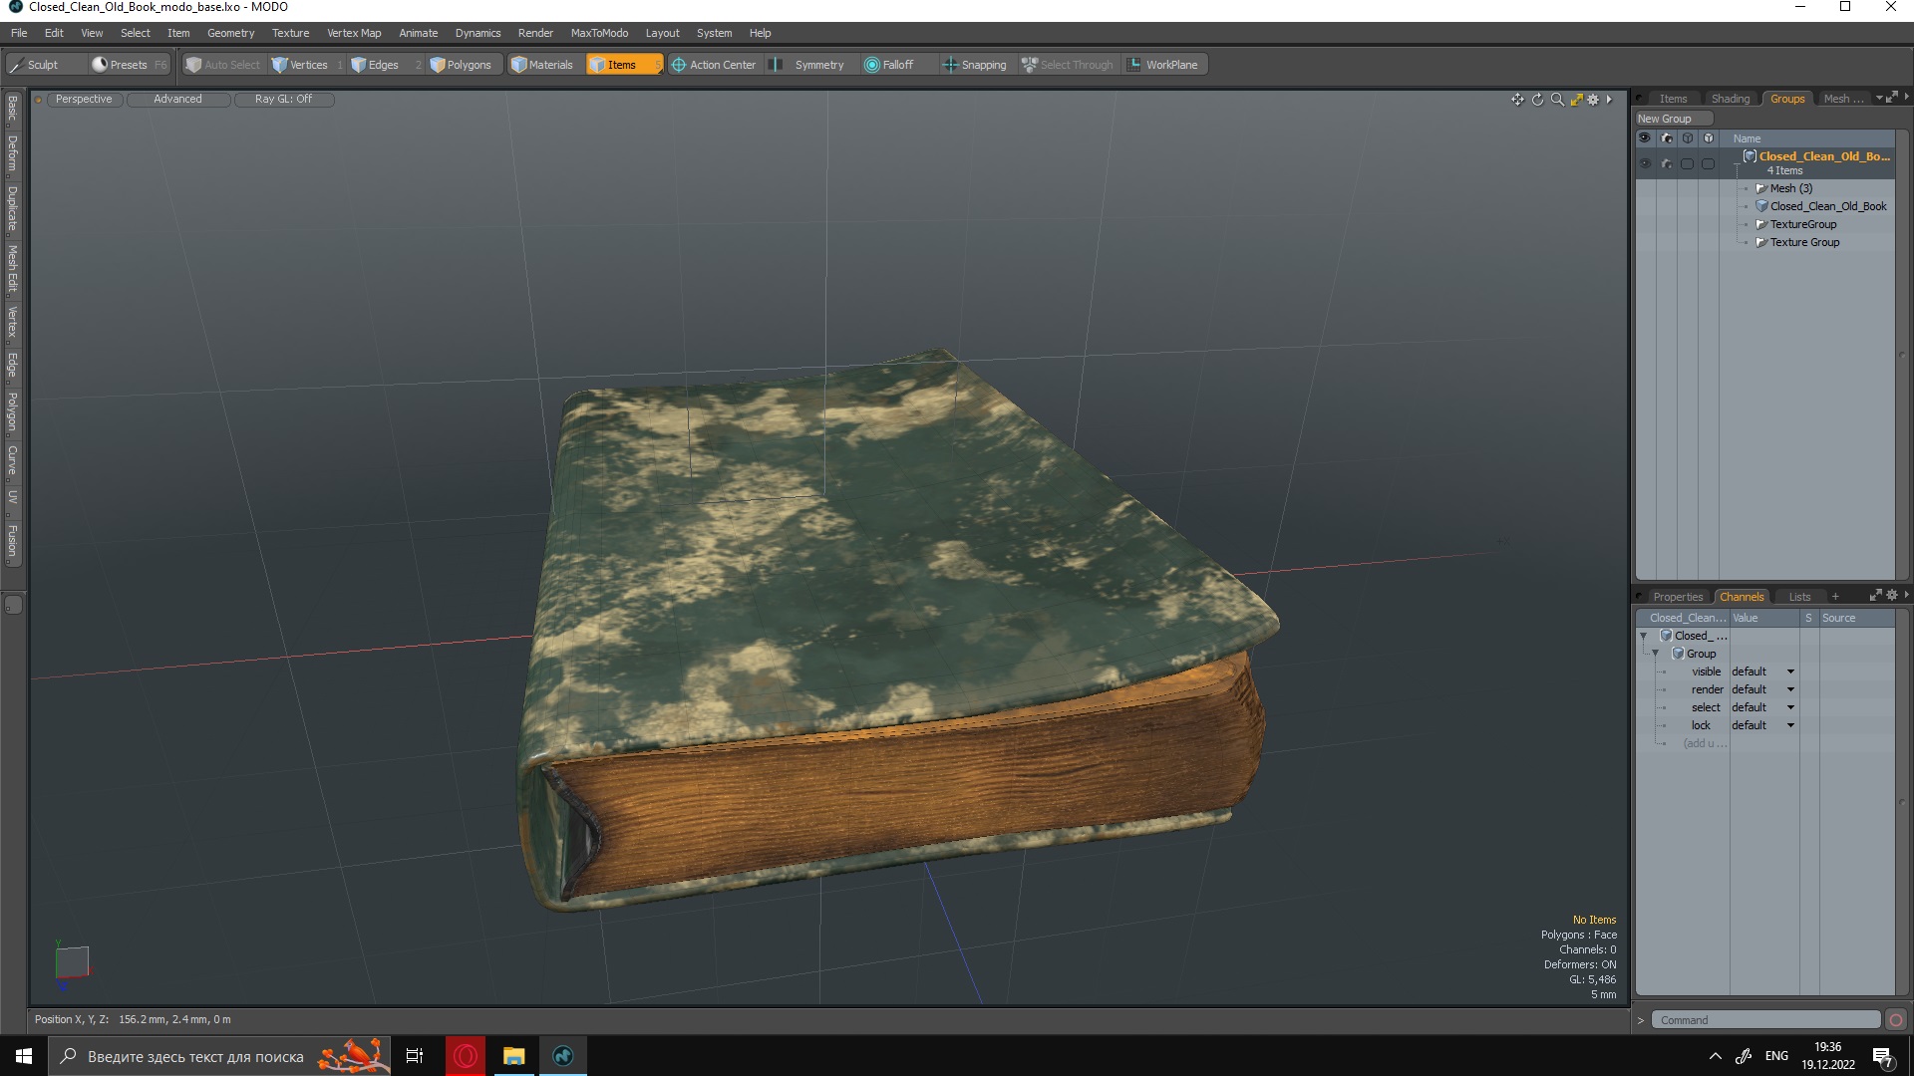The width and height of the screenshot is (1914, 1076).
Task: Open the Texture menu
Action: click(290, 33)
